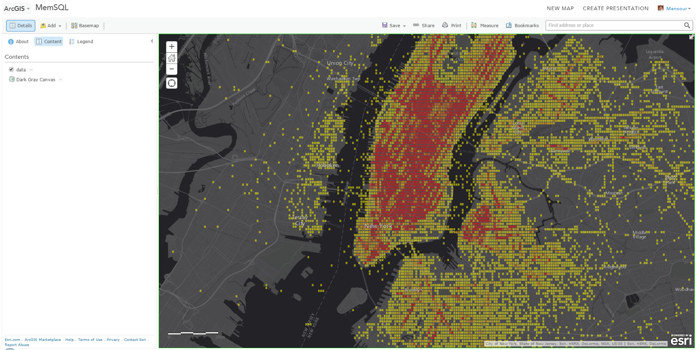Click CREATE PRESENTATION
This screenshot has width=697, height=350.
pos(616,8)
